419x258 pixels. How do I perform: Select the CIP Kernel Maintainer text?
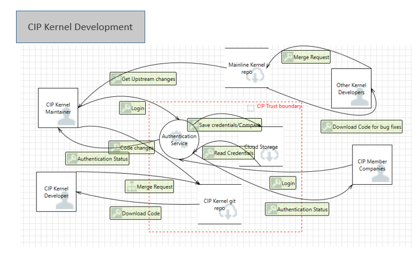(58, 108)
